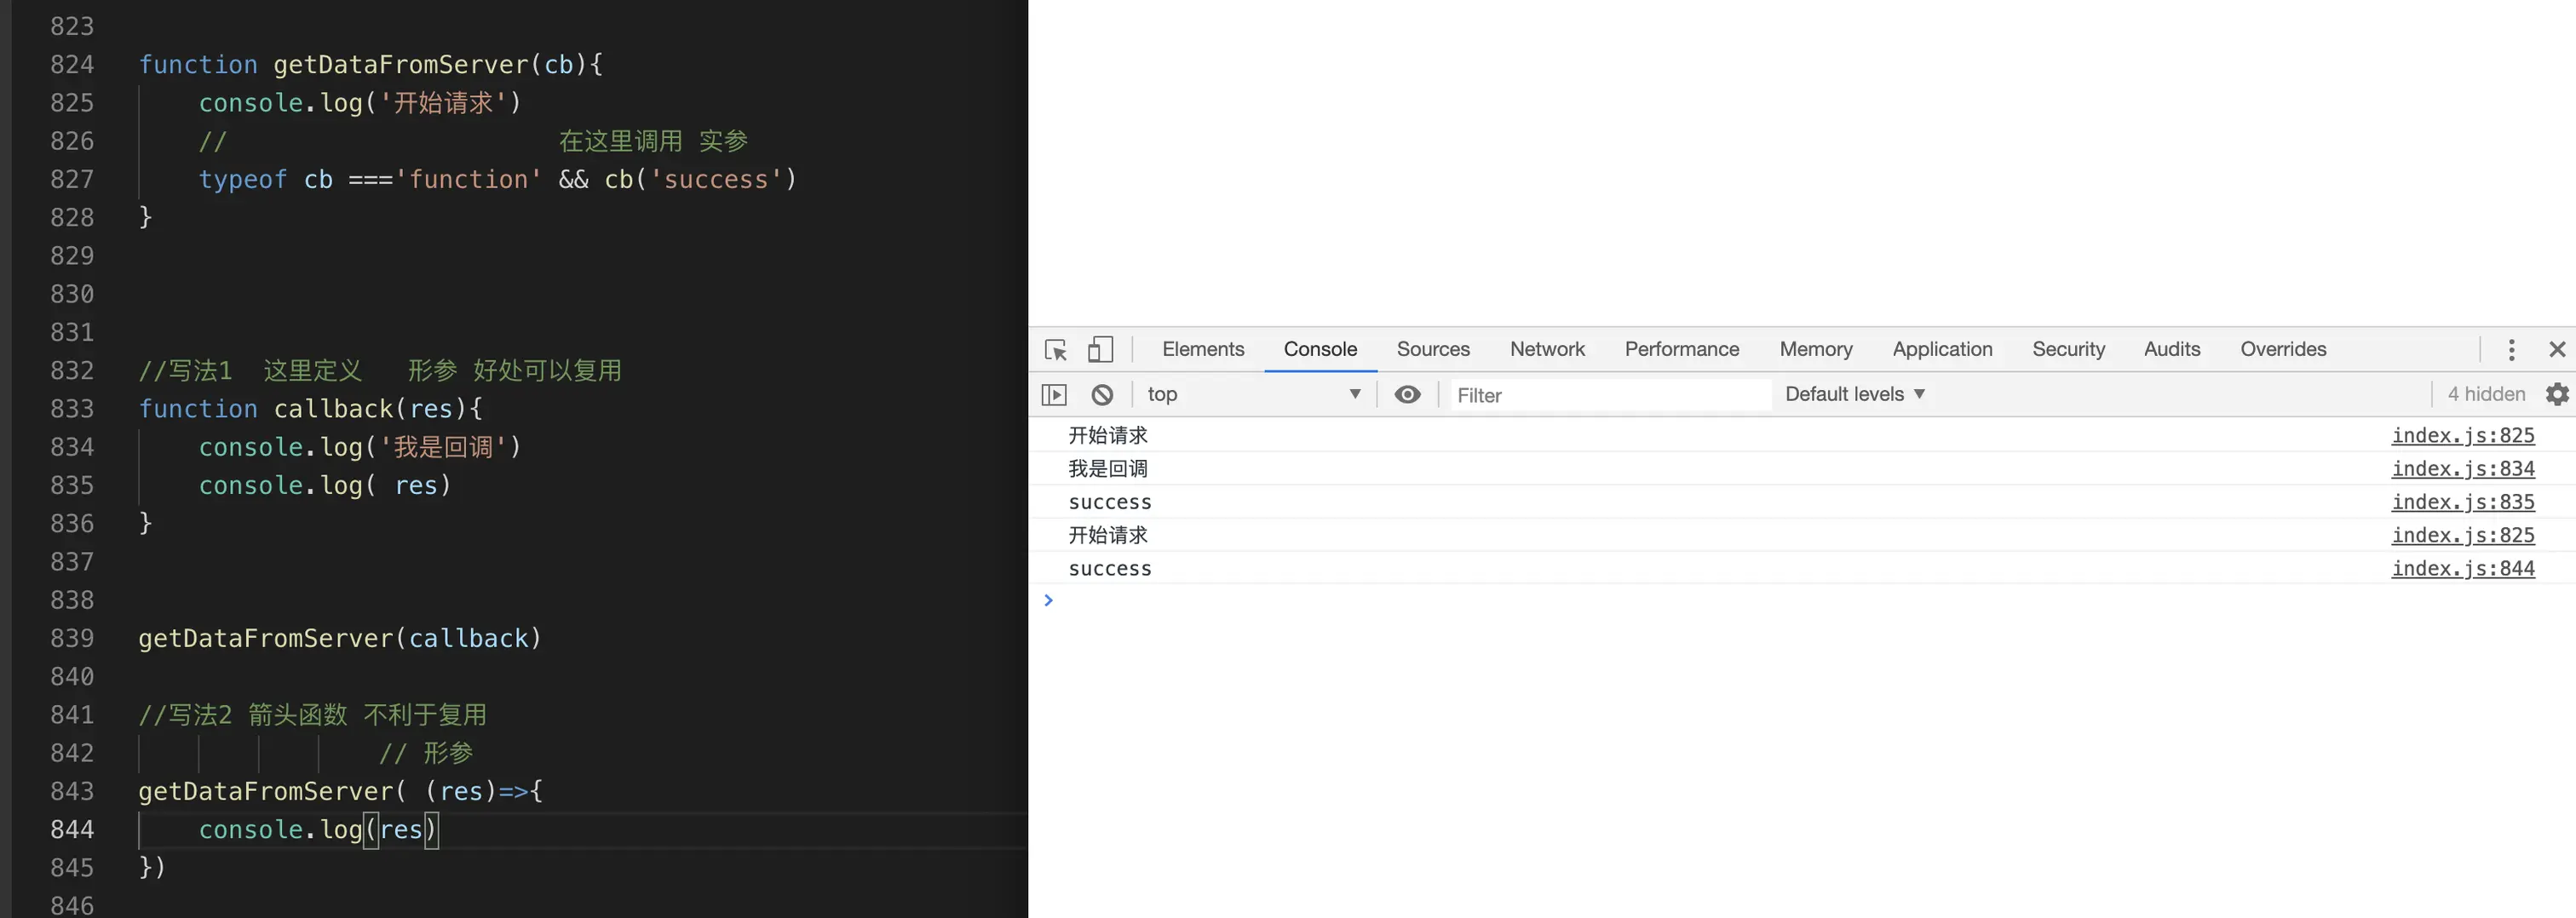Click console.log('开始请求') in the editor
The image size is (2576, 918).
click(360, 102)
